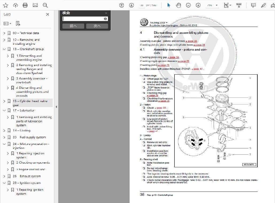Expand 15 – Cylinder head, valve gear

[x=4, y=101]
